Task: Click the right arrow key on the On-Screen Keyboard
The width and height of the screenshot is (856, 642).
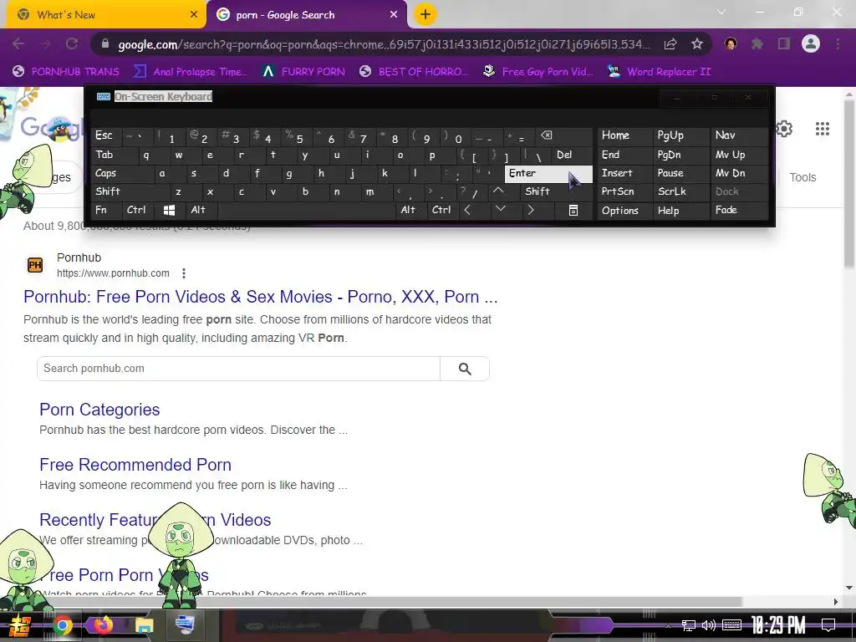Action: pyautogui.click(x=531, y=210)
